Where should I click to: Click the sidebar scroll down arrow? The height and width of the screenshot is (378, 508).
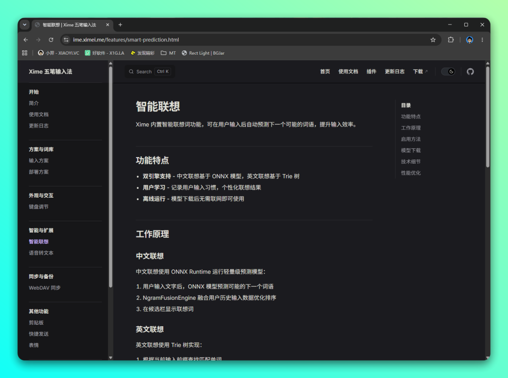[111, 358]
